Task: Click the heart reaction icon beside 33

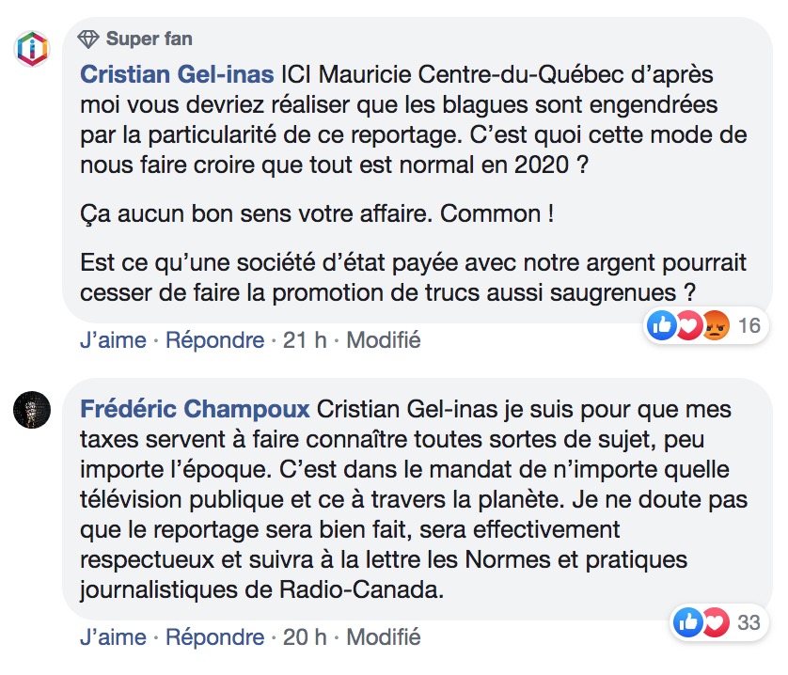Action: (x=716, y=622)
